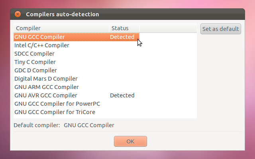Screen dimensions: 255x159
Task: Select GNU GCC Compiler for PowerPC
Action: 57,104
